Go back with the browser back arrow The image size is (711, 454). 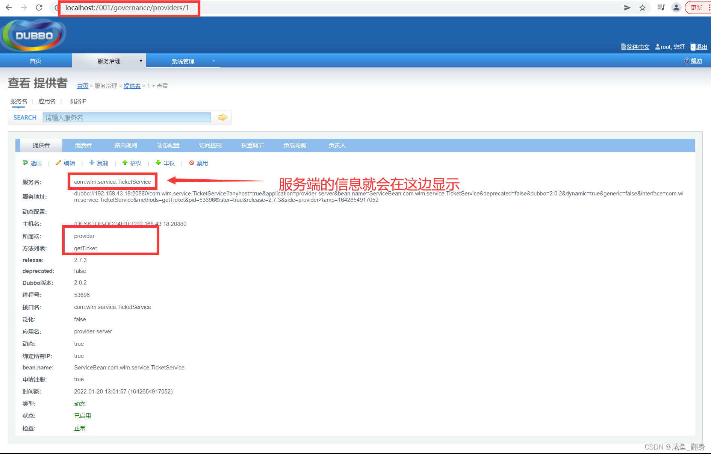[9, 8]
